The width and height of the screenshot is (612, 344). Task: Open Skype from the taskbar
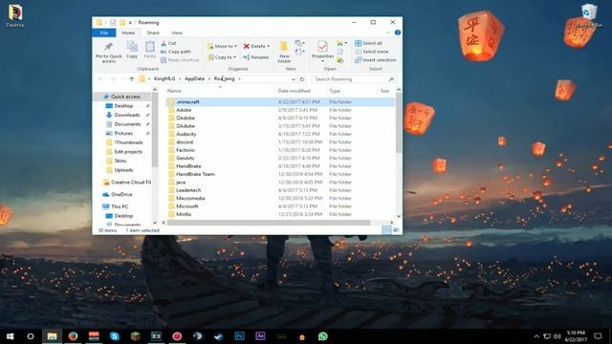pyautogui.click(x=115, y=336)
